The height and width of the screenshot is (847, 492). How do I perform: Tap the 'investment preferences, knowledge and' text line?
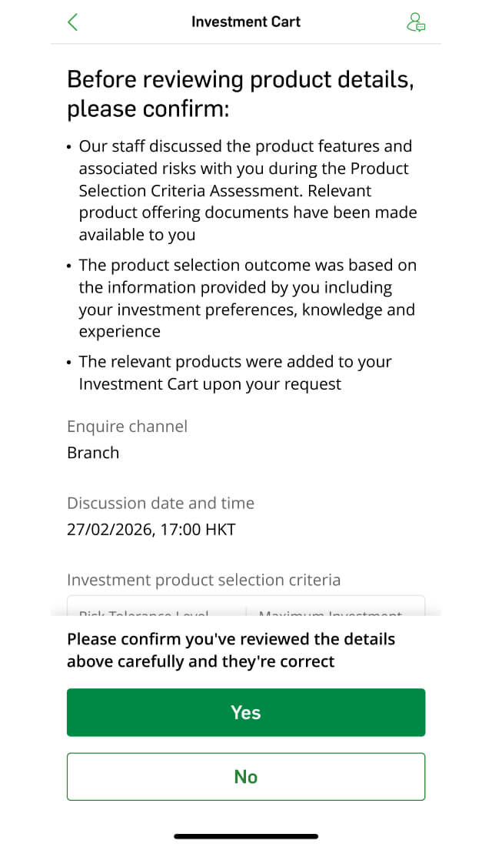247,310
